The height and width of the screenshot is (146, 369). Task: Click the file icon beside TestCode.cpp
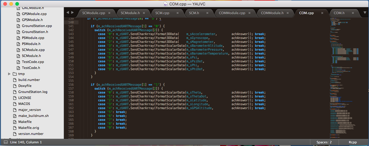point(18,62)
